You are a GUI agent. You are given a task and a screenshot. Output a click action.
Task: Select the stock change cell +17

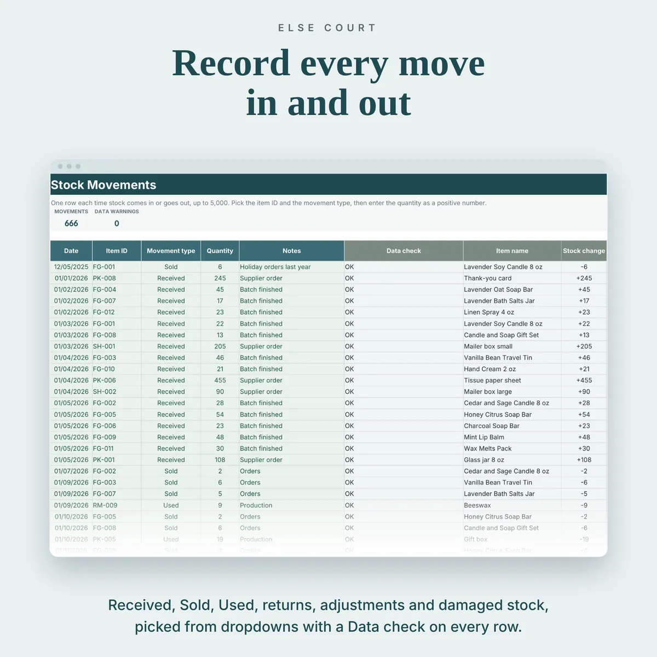click(584, 301)
